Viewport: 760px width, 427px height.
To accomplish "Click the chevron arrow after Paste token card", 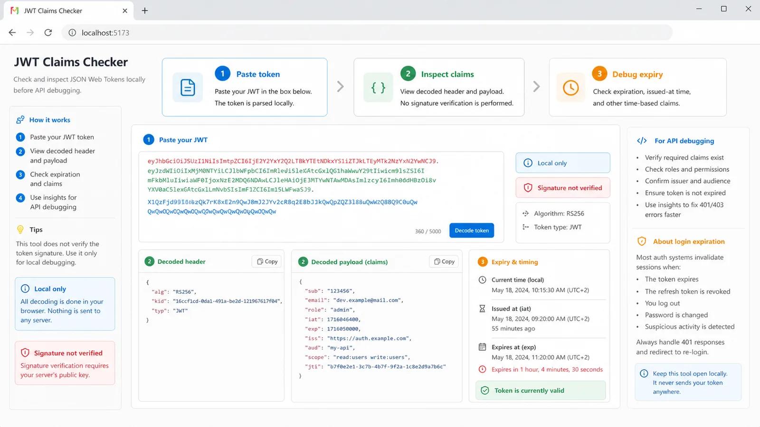I will point(340,86).
